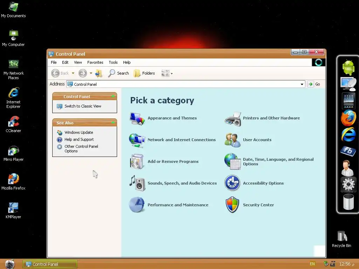
Task: Click the Add or Remove Programs icon
Action: [137, 161]
